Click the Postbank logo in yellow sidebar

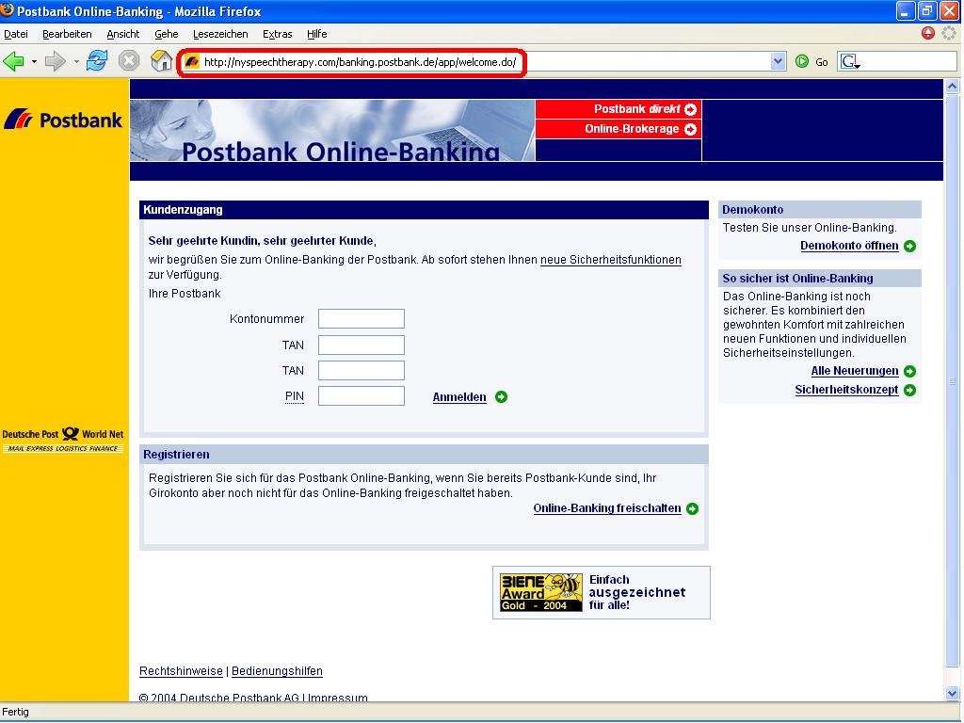(63, 120)
